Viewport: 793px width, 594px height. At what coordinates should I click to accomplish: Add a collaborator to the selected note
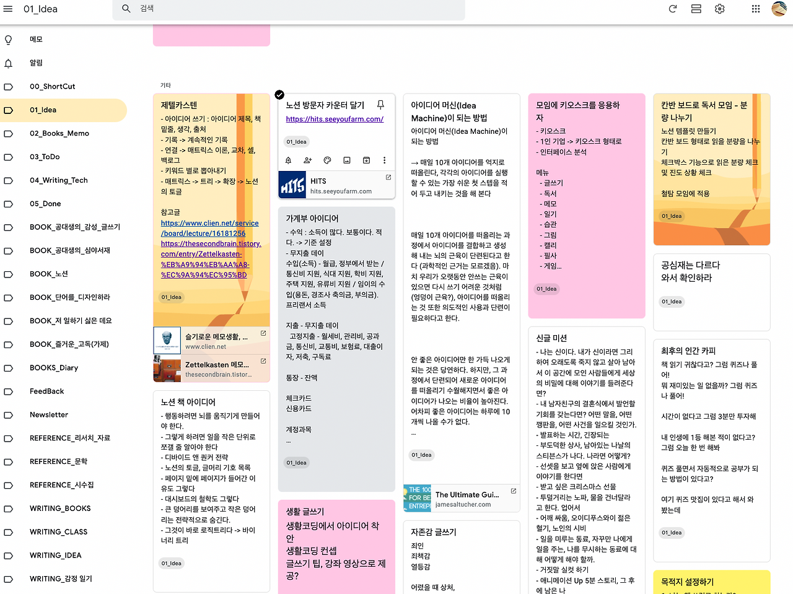click(308, 160)
